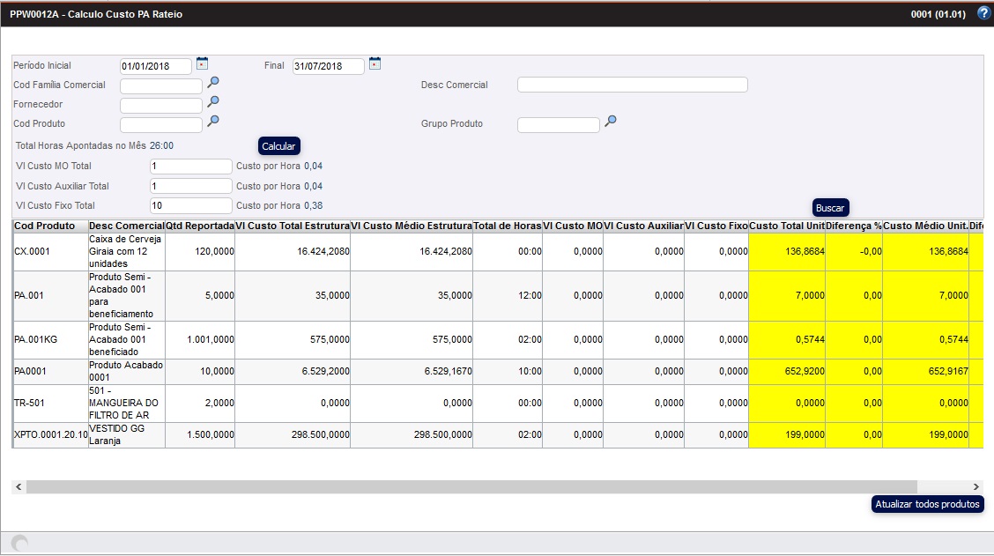Select the PA0001 product row cell
This screenshot has height=556, width=994.
tap(49, 372)
